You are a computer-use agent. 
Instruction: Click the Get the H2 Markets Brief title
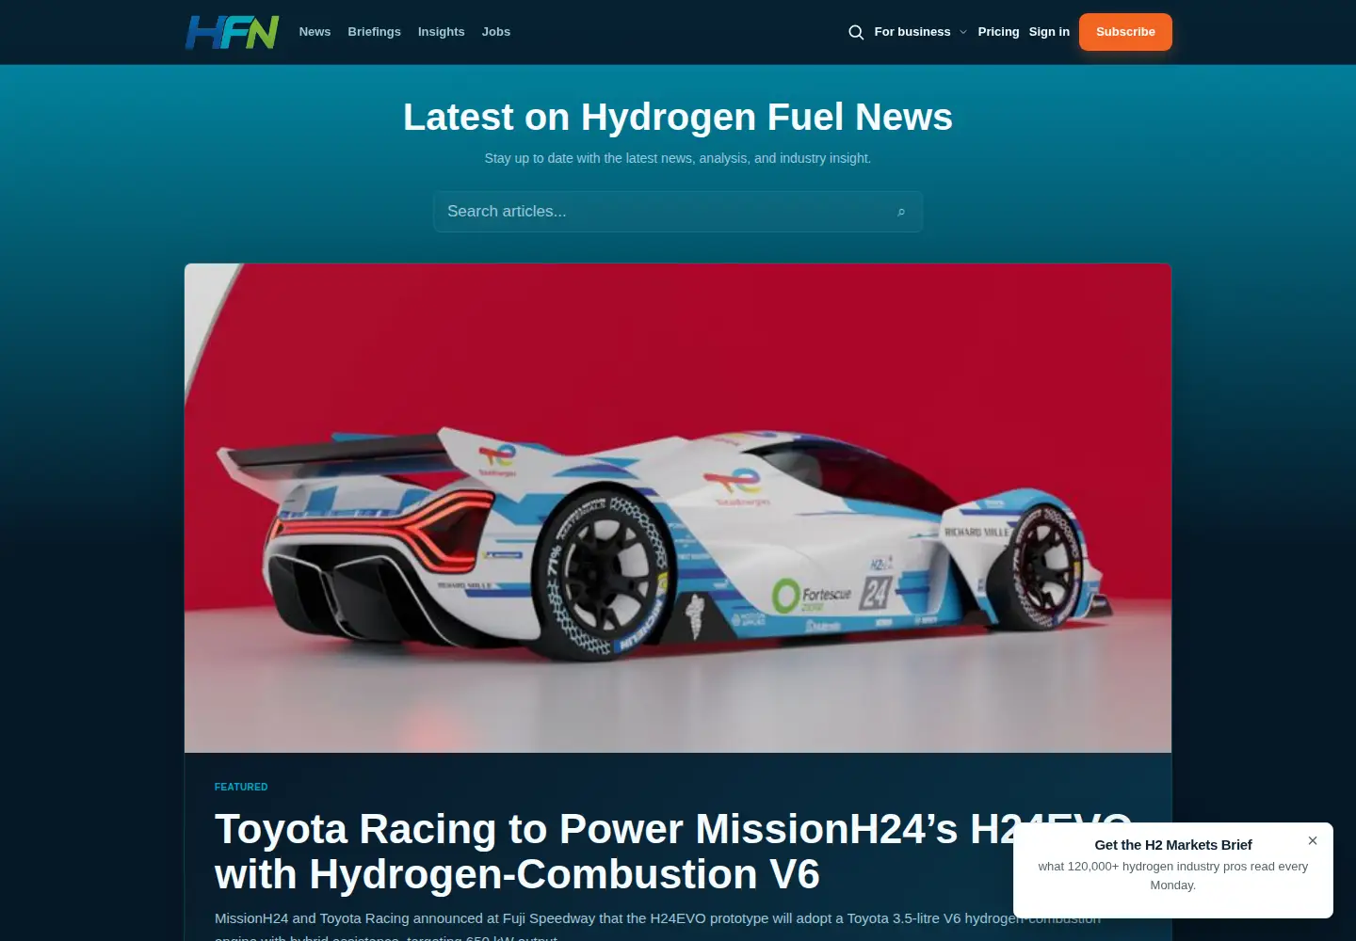click(x=1173, y=845)
